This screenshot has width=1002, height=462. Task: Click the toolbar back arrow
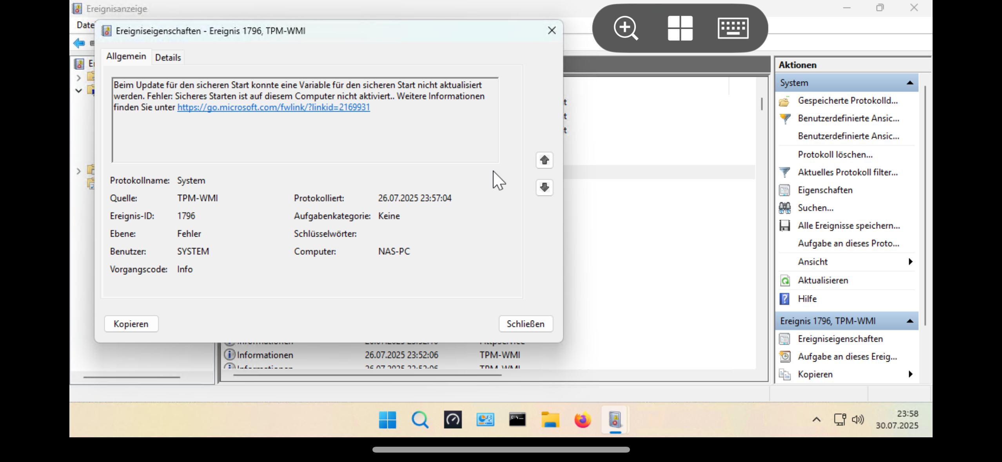click(79, 43)
